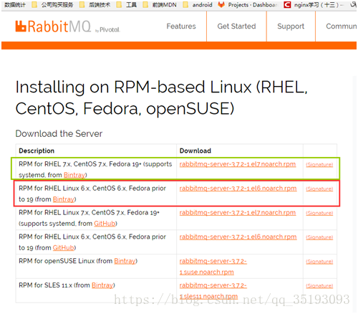Click the Download column header

195,151
